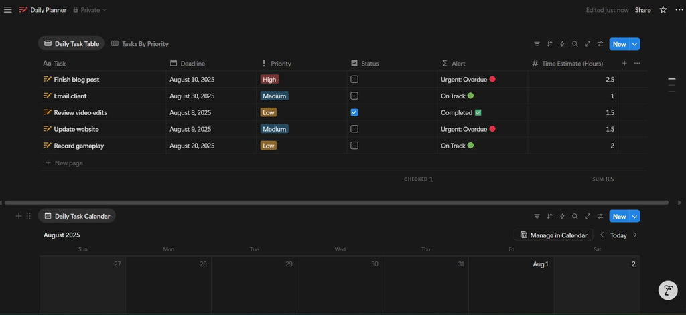Search the Daily Task Table with magnifier icon
This screenshot has height=315, width=686.
tap(575, 44)
